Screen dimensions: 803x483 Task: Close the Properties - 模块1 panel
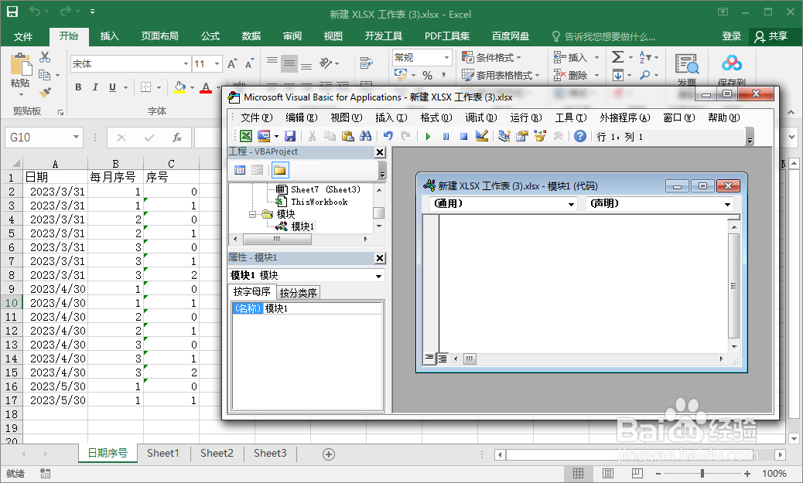pyautogui.click(x=380, y=258)
